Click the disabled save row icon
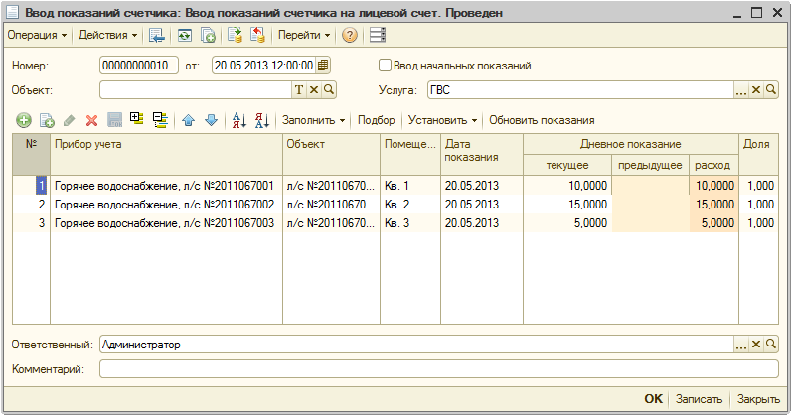Image resolution: width=791 pixels, height=415 pixels. (x=115, y=120)
